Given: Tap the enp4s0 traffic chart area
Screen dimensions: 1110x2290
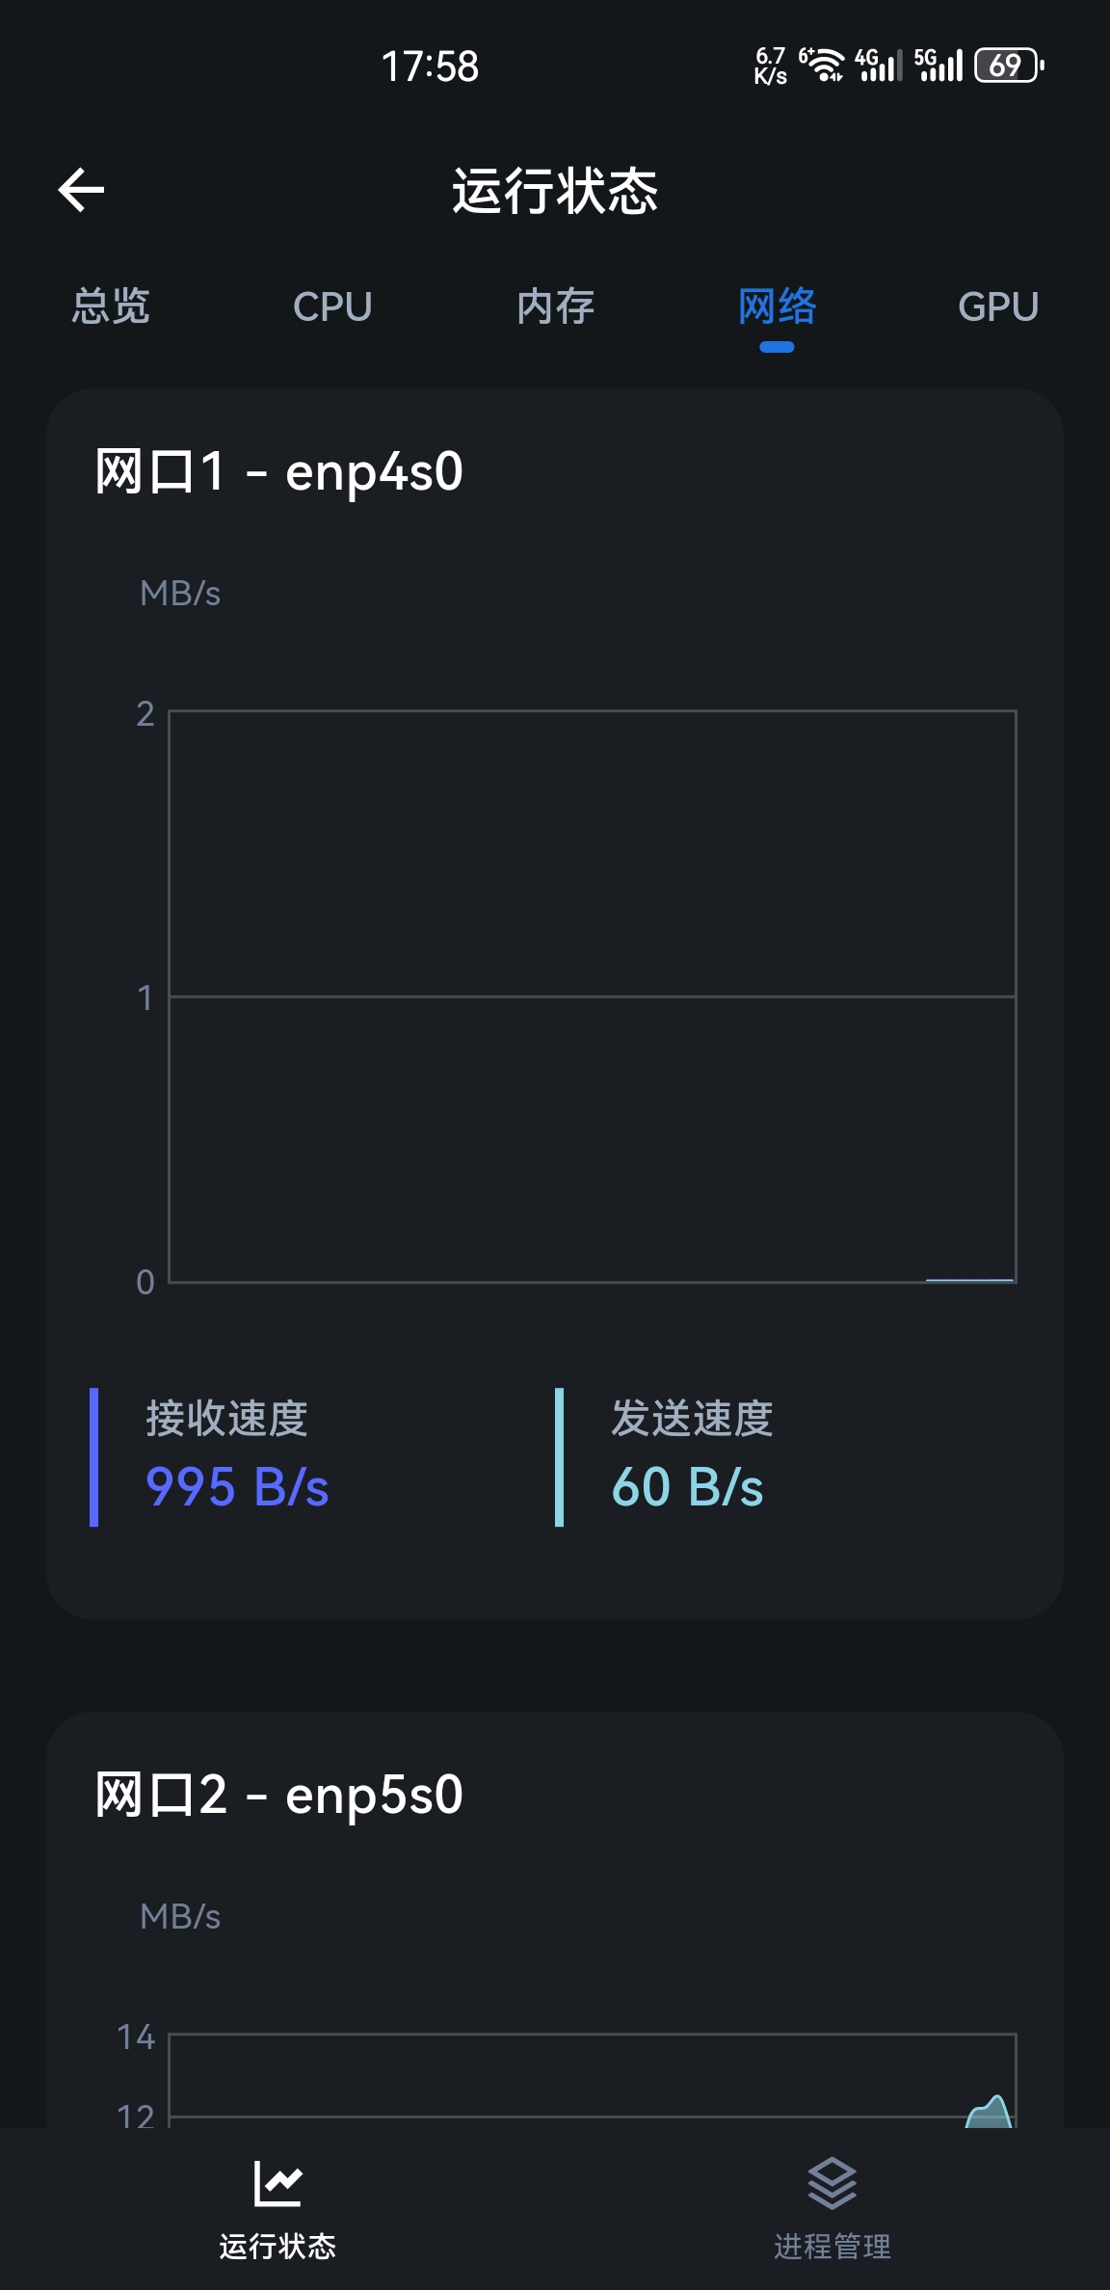Looking at the screenshot, I should [593, 997].
